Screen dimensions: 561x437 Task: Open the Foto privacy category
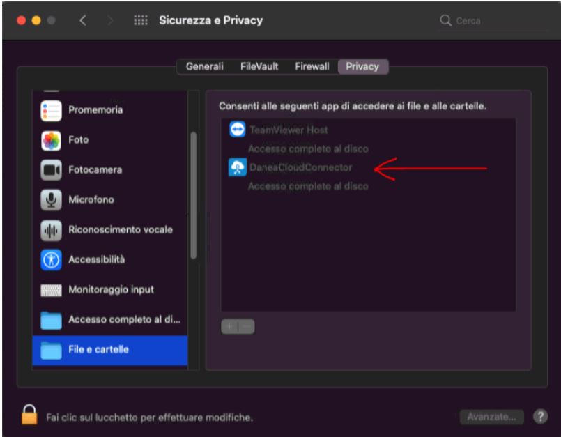[x=78, y=140]
